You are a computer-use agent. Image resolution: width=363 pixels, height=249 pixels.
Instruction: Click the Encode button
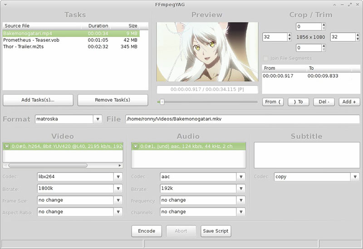tap(147, 231)
